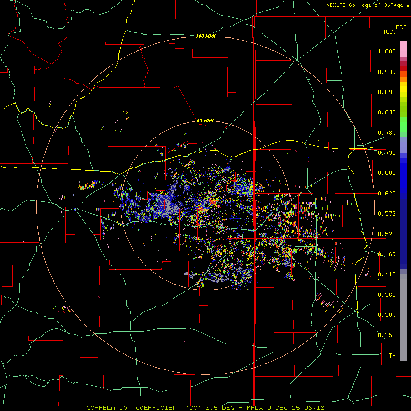Click the 0.947 scale label
Image resolution: width=411 pixels, height=411 pixels.
point(387,72)
